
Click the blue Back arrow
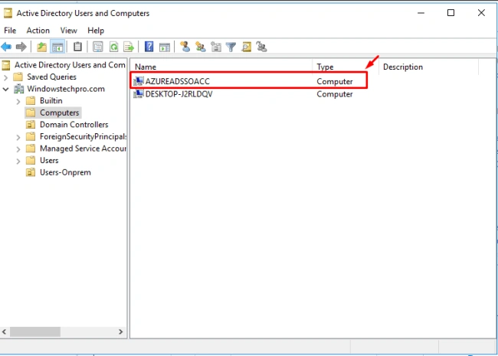click(x=6, y=47)
